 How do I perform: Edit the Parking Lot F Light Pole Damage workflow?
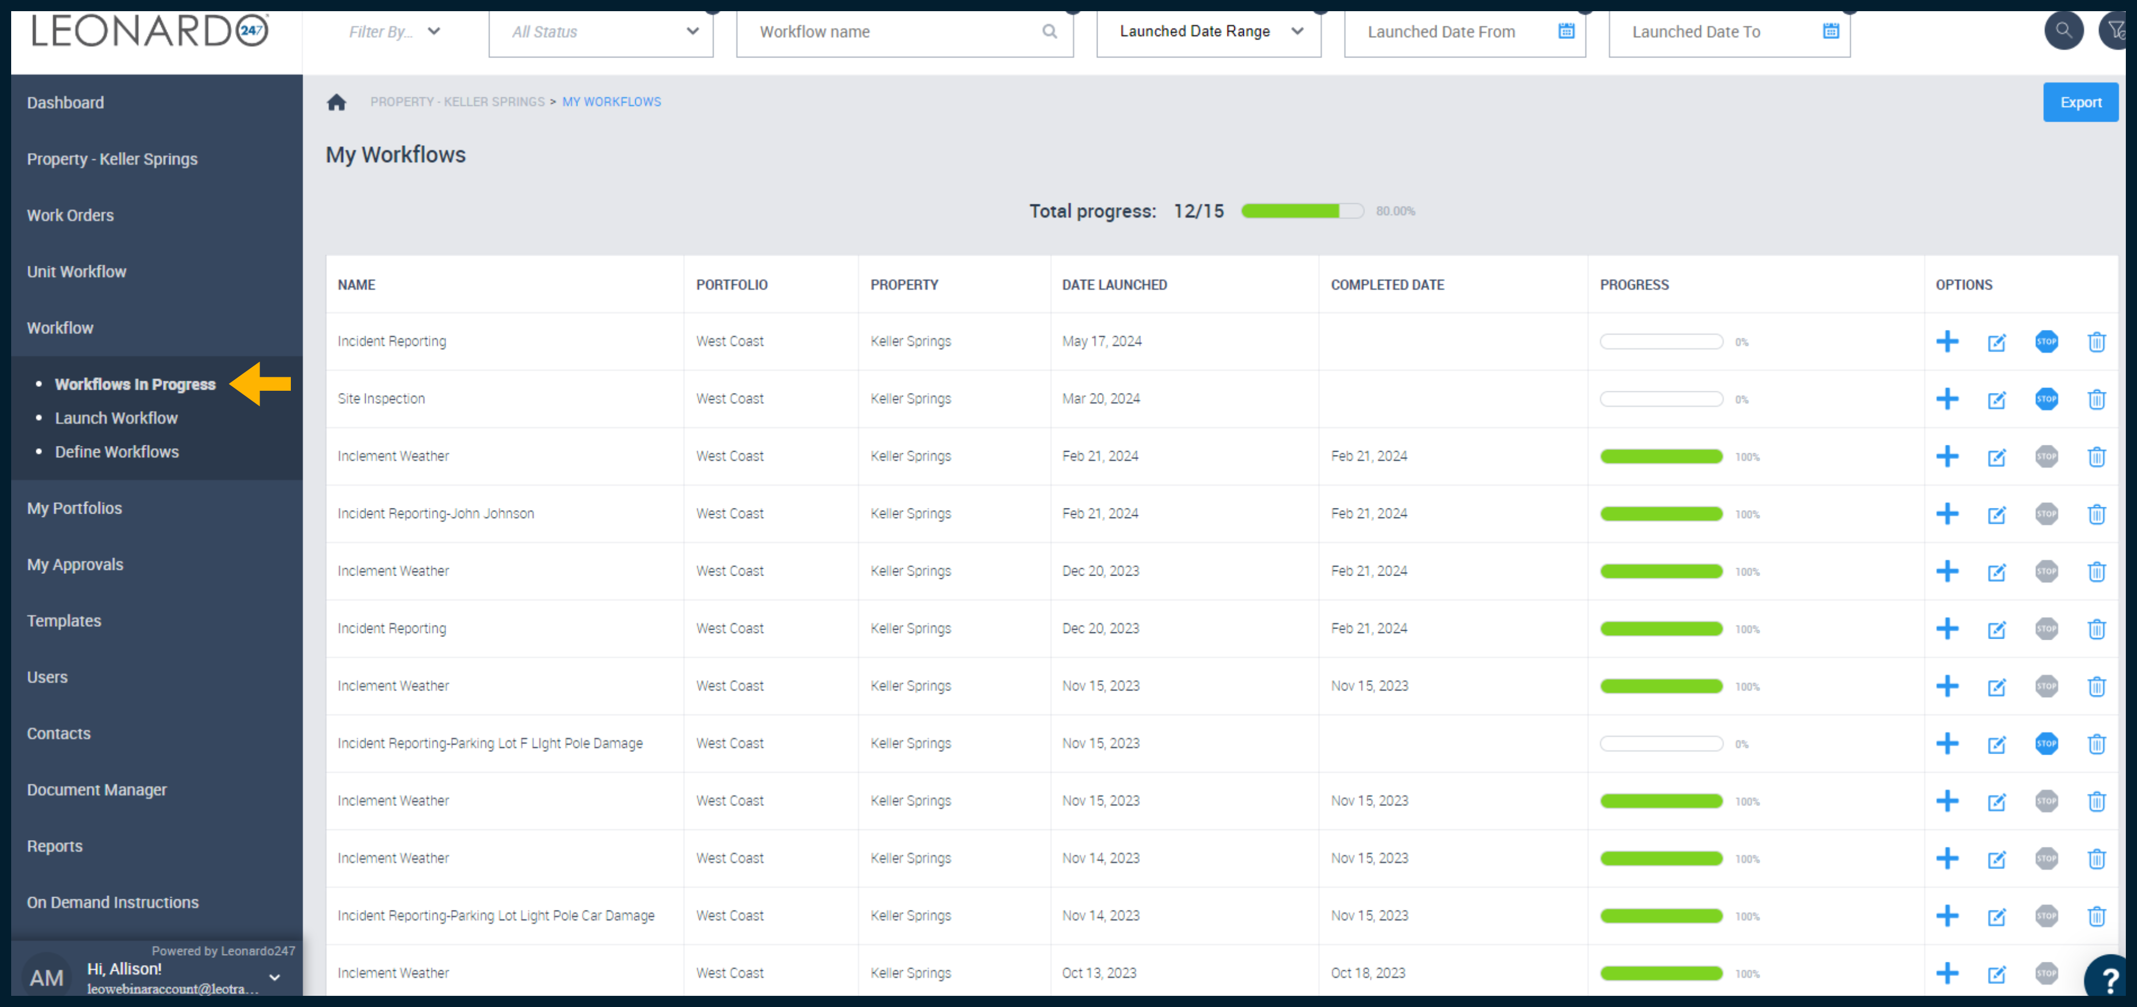[x=1996, y=744]
